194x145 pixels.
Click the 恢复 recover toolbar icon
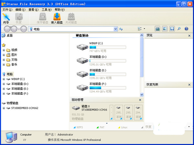click(x=19, y=18)
